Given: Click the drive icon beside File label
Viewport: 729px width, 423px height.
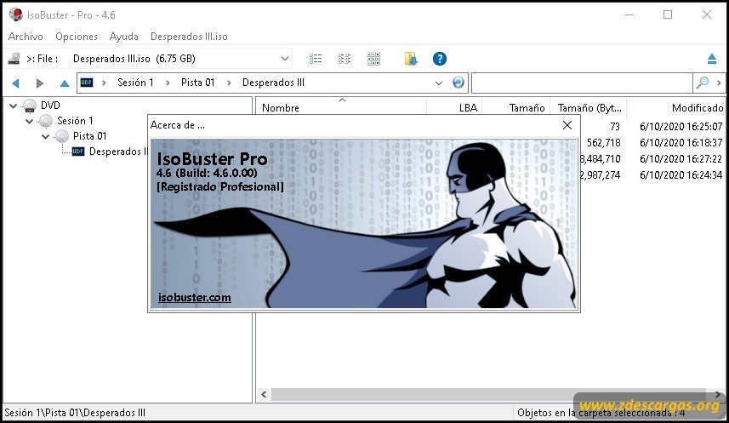Looking at the screenshot, I should click(14, 59).
